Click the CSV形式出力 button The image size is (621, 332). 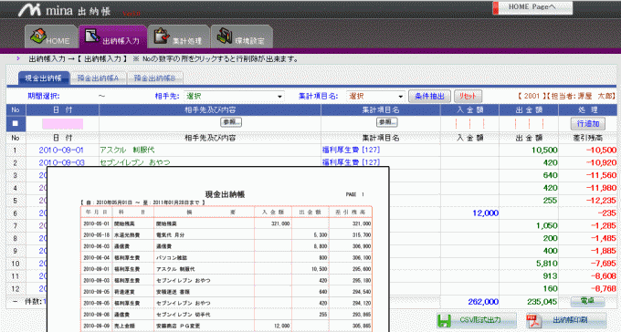pos(477,320)
